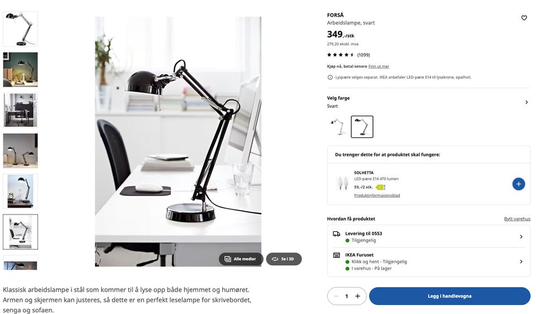
Task: Increase quantity with plus stepper
Action: pyautogui.click(x=357, y=296)
